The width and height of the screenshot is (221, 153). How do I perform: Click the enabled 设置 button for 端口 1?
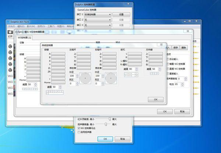(121, 14)
